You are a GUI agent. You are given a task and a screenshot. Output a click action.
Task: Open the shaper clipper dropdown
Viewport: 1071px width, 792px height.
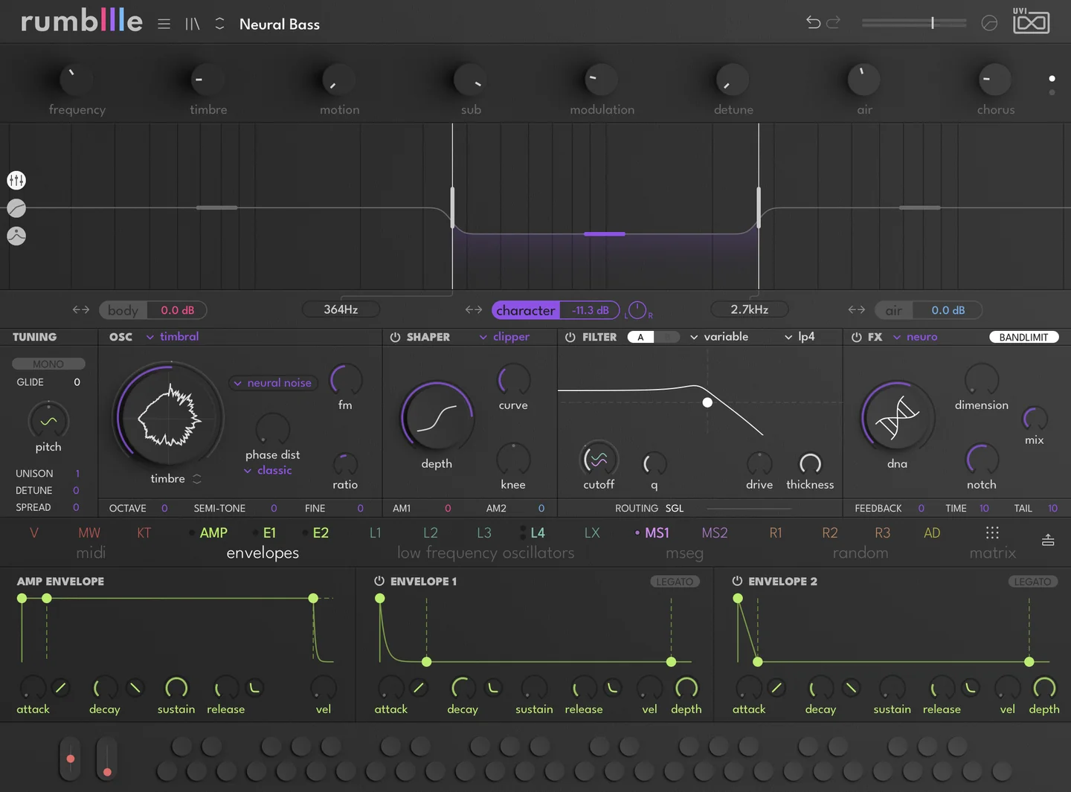point(505,336)
